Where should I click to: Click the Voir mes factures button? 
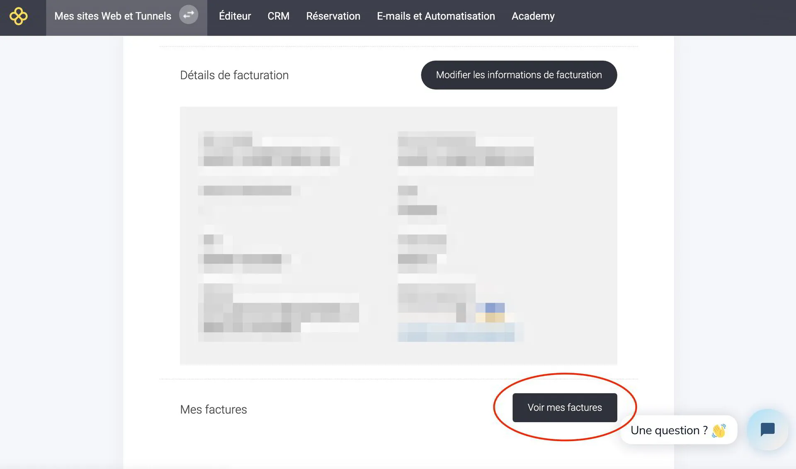[565, 408]
